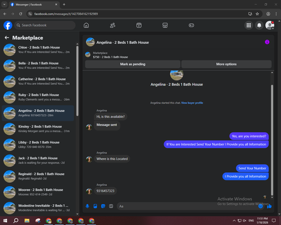Select the Messenger | Facebook tab
Screen dimensions: 281x225
pyautogui.click(x=34, y=4)
